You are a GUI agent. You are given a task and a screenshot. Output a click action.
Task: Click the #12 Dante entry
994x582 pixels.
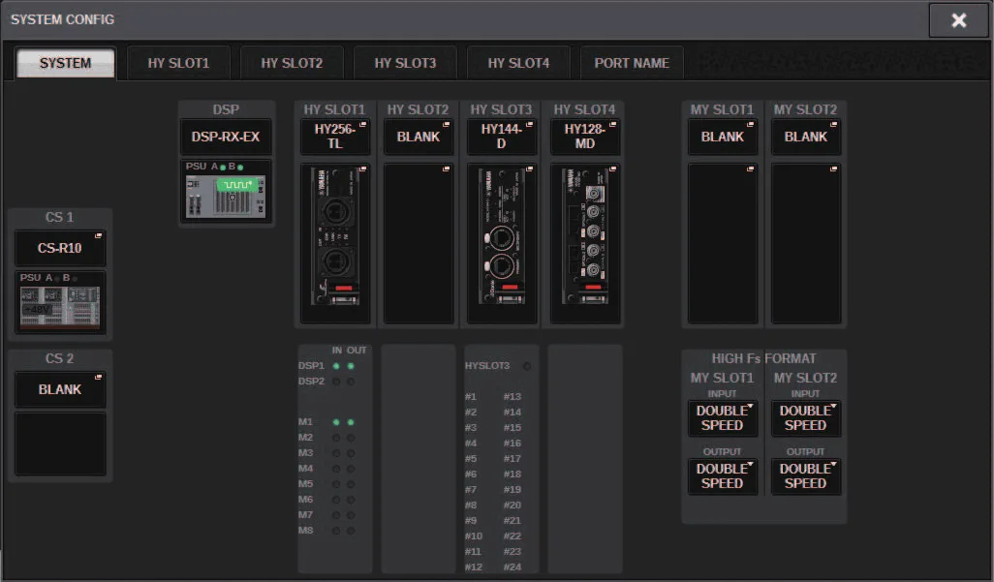point(474,567)
